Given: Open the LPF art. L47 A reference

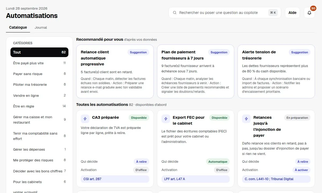Looking at the screenshot, I should click(x=196, y=179).
